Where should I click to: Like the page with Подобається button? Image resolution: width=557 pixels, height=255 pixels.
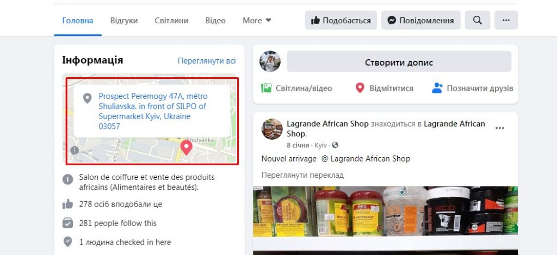(341, 20)
